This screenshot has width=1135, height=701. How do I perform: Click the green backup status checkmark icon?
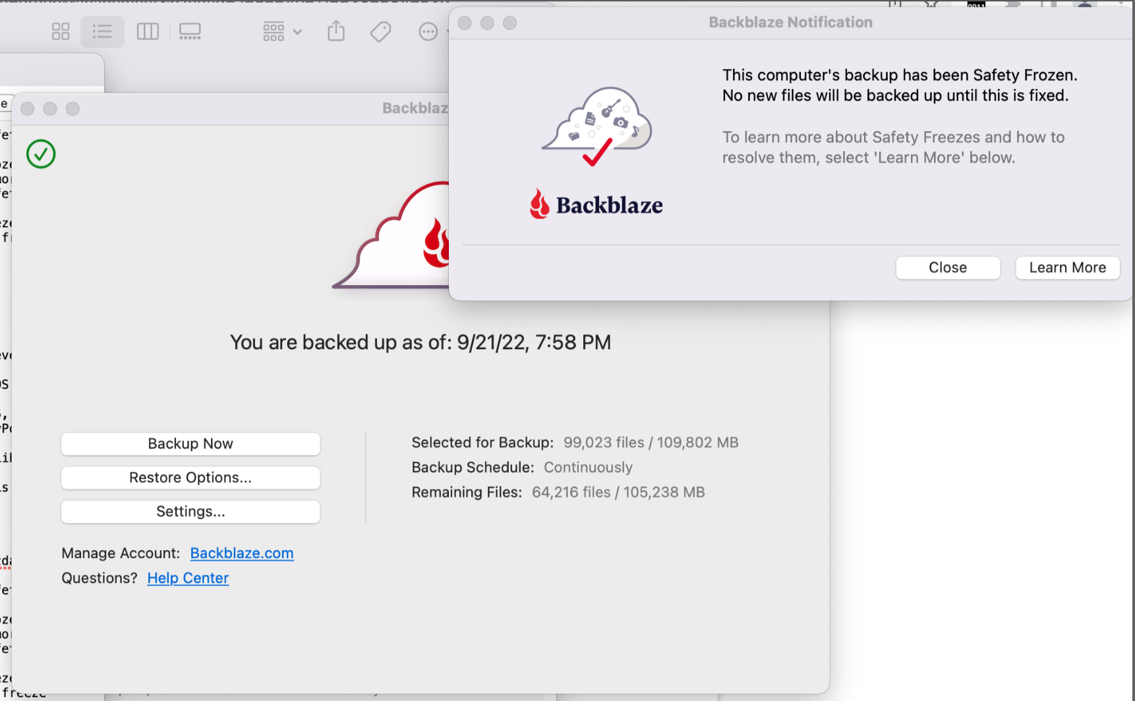(x=41, y=154)
